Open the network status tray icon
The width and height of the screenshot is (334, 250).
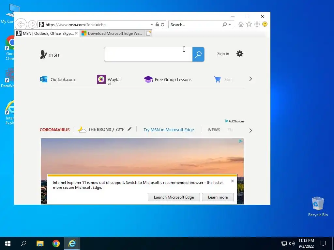[284, 243]
